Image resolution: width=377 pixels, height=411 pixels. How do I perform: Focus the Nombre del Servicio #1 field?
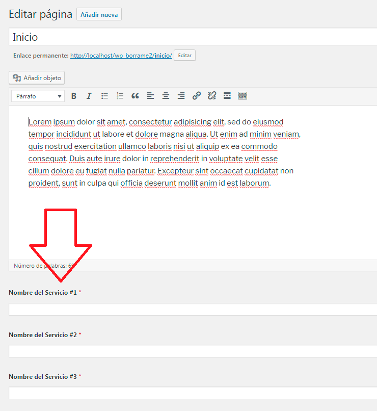coord(193,310)
